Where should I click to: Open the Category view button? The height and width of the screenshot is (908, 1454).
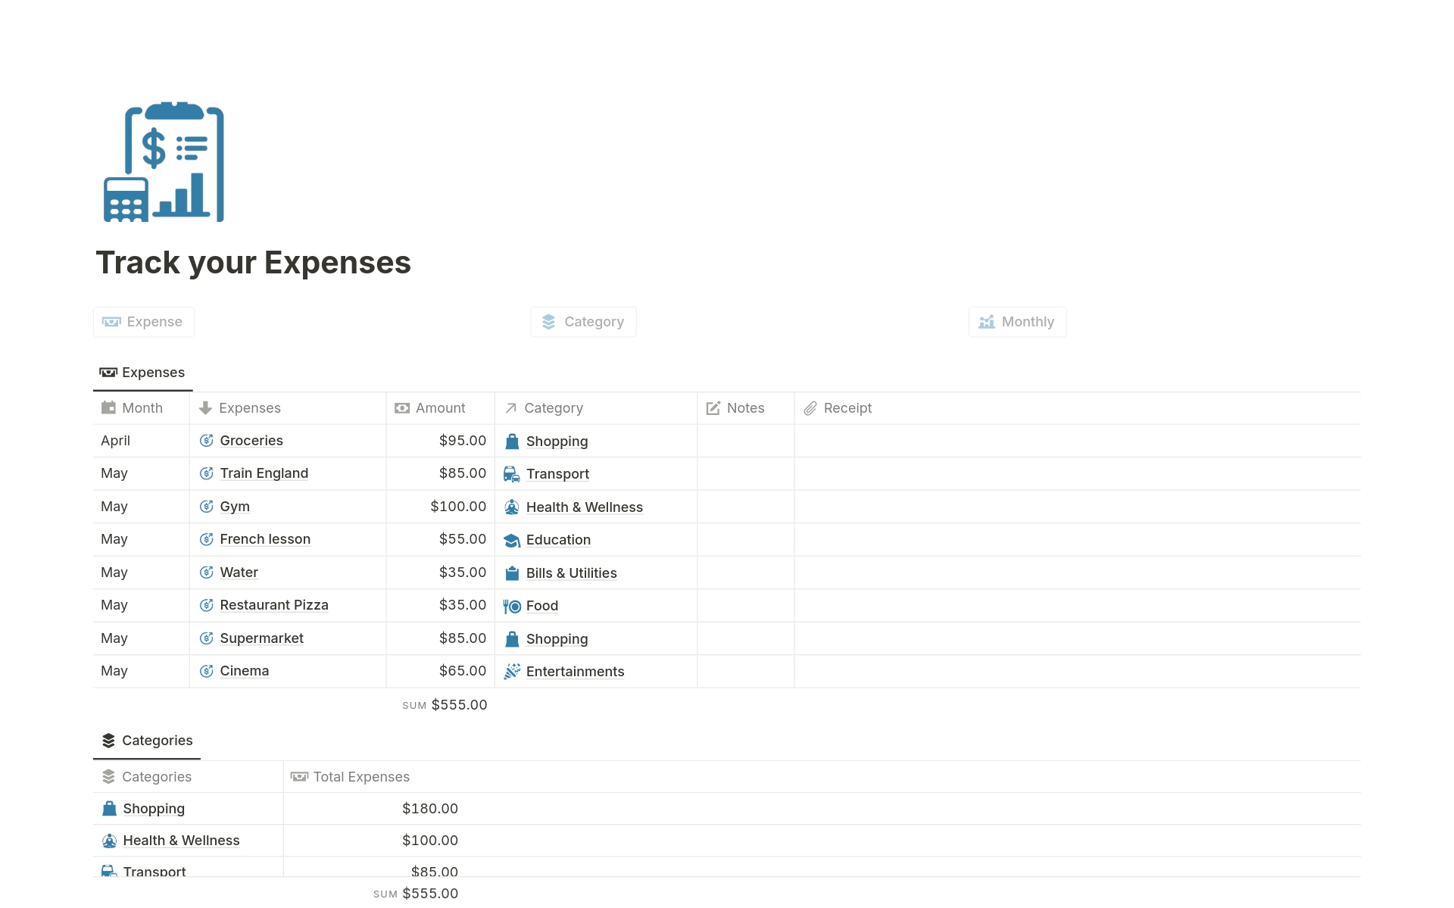point(583,321)
